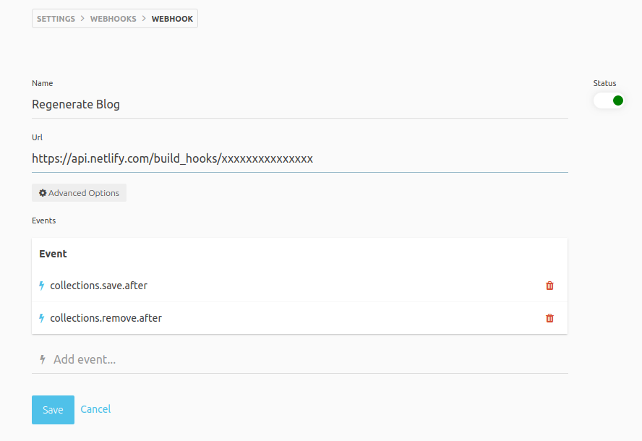Viewport: 642px width, 441px height.
Task: Click lightning icon beside collections.save.after
Action: point(41,286)
